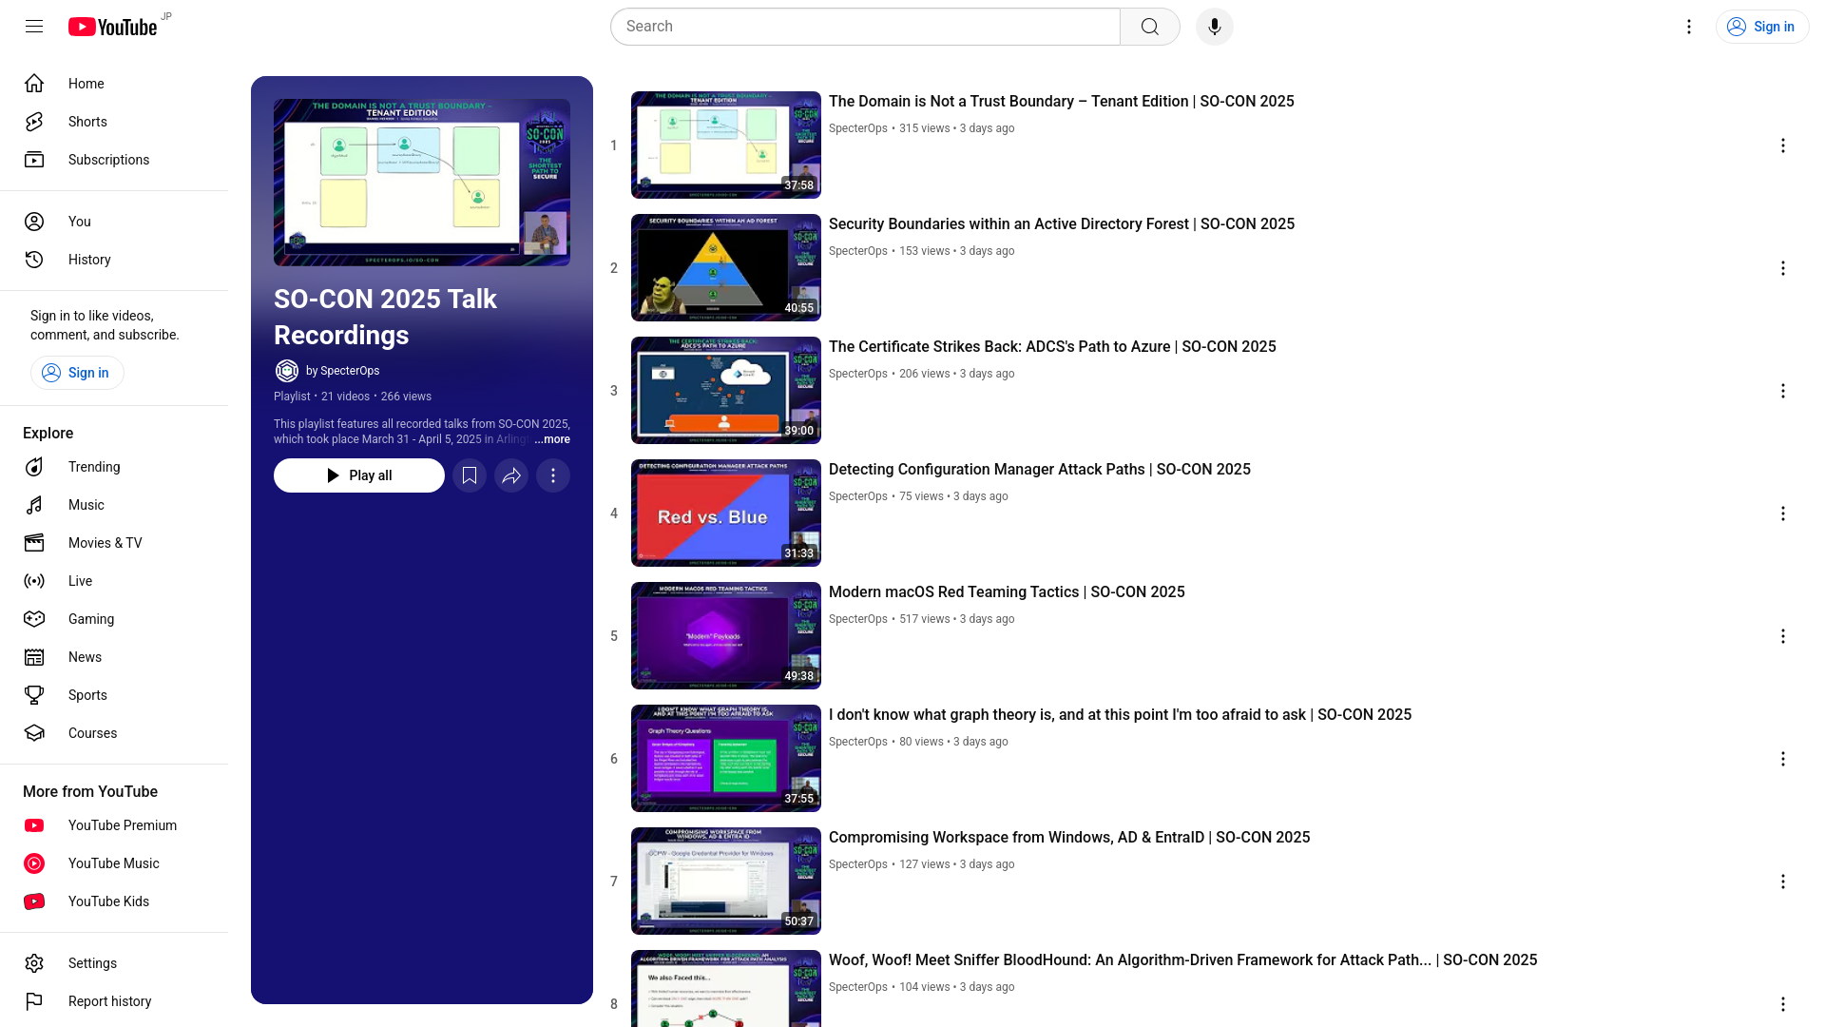Open 'Compromising Workspace from Windows' title

click(1069, 838)
